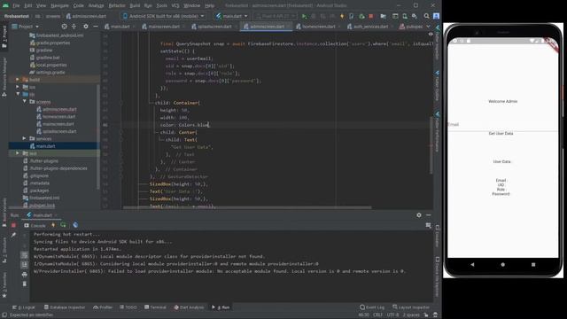Click the Email field in the emulator

[x=502, y=124]
